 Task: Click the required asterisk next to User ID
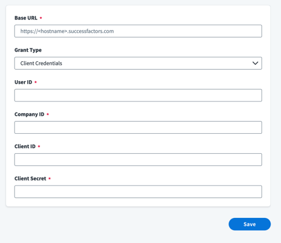36,82
